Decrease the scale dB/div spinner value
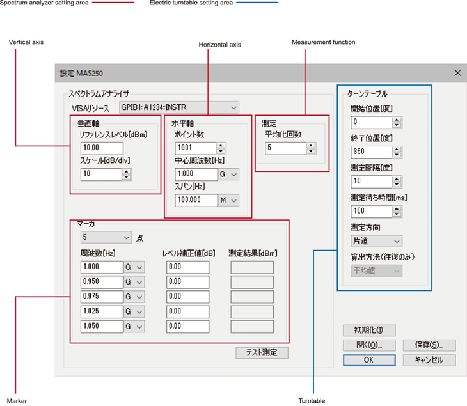 coord(127,177)
